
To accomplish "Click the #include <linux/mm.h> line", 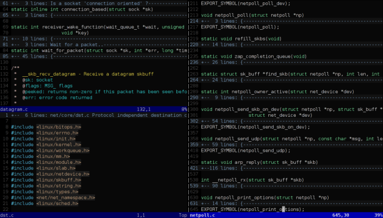I will 41,157.
